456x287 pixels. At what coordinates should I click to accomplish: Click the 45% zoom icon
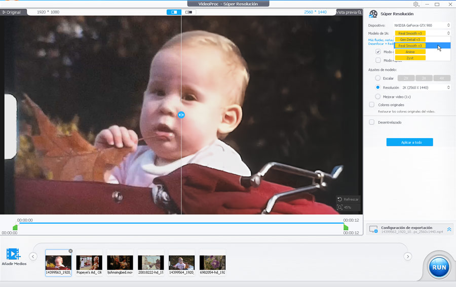pyautogui.click(x=339, y=207)
